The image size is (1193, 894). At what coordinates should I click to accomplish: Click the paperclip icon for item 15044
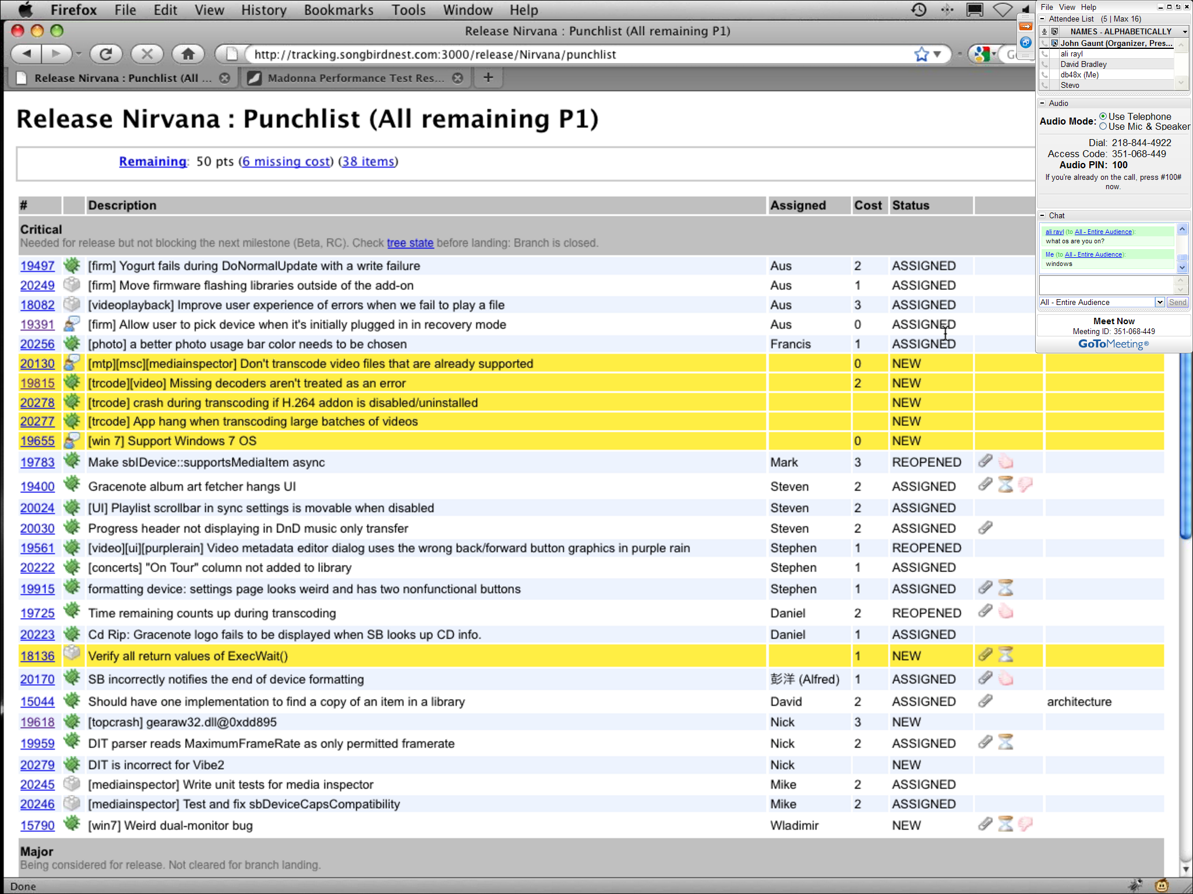[985, 701]
